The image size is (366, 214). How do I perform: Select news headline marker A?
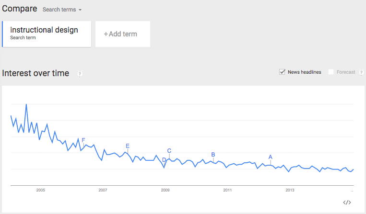pos(271,157)
